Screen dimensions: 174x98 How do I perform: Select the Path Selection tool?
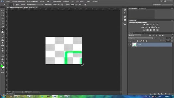click(2, 54)
